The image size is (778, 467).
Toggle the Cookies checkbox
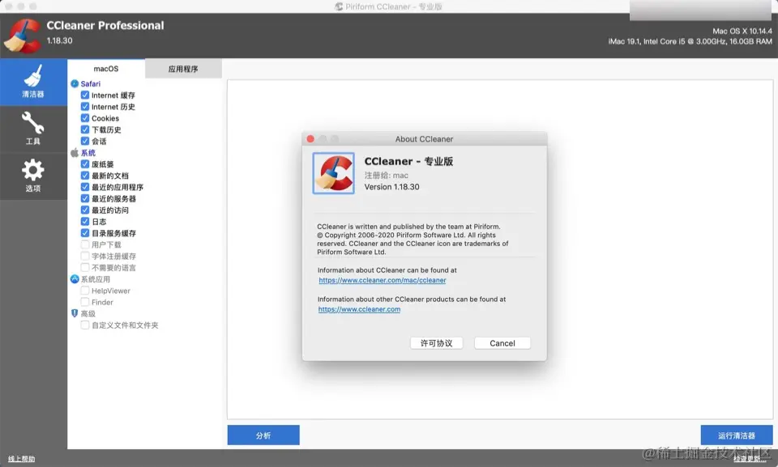coord(85,118)
